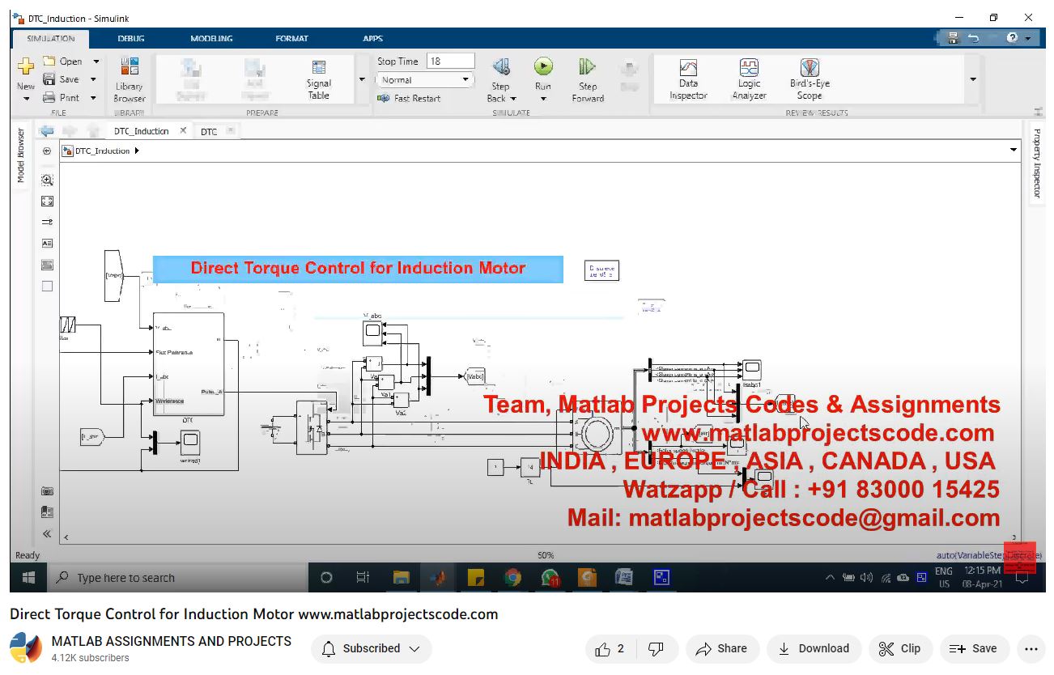1054x675 pixels.
Task: Open the Save dropdown arrow
Action: point(94,79)
